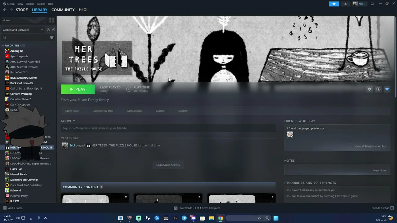Image resolution: width=397 pixels, height=223 pixels.
Task: Enter Big Picture mode via monitor icon
Action: tap(372, 4)
